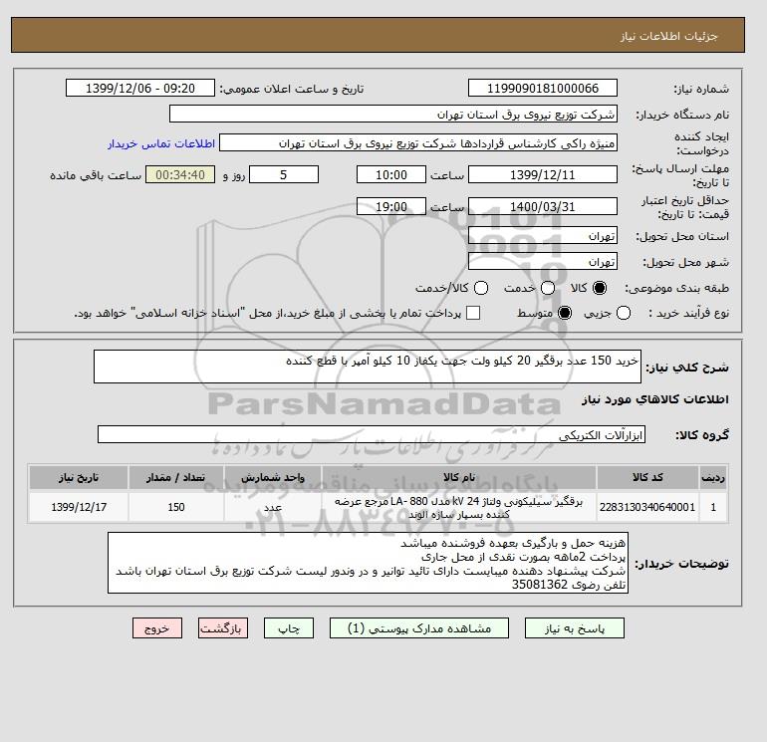Click the deadline time field 10:00
This screenshot has width=767, height=742.
tap(391, 174)
